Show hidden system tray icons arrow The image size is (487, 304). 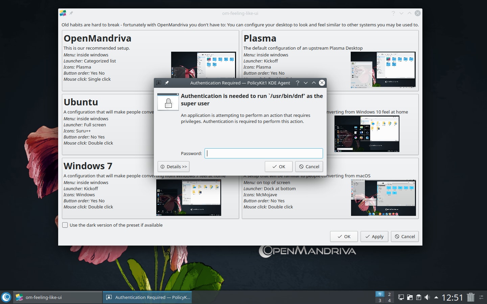tap(436, 297)
